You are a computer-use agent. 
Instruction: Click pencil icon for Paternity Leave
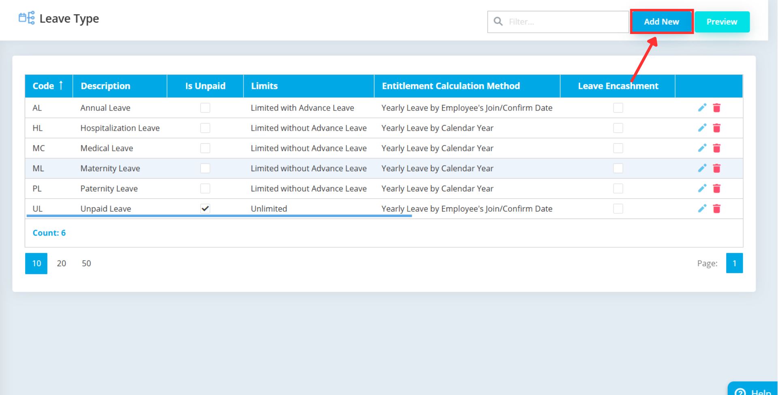(702, 189)
